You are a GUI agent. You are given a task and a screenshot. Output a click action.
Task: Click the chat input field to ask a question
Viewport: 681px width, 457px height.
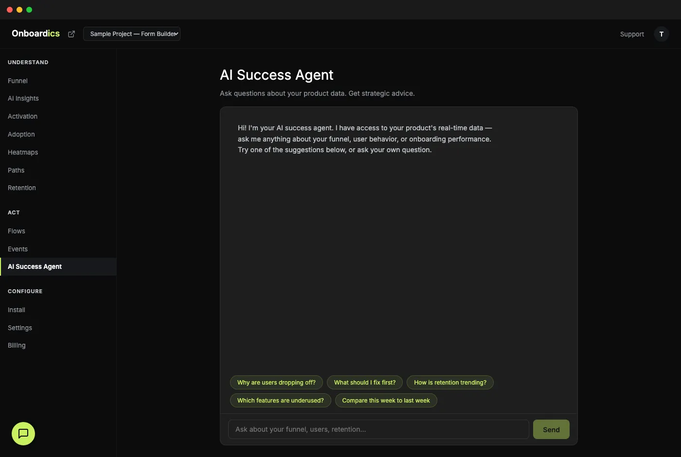pyautogui.click(x=378, y=429)
